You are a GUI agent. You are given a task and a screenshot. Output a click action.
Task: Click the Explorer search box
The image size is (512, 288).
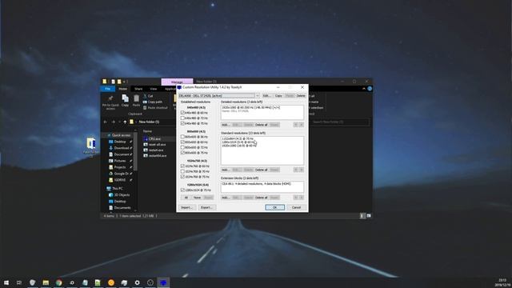tap(339, 122)
